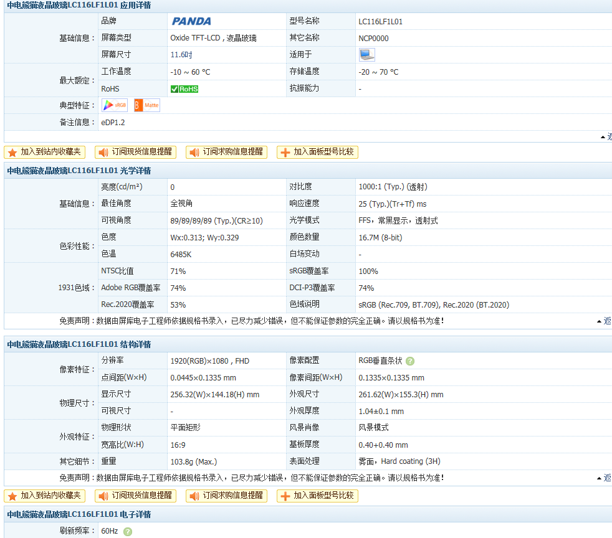Viewport: 612px width, 538px height.
Task: Click the sRGB feature icon
Action: pos(115,105)
